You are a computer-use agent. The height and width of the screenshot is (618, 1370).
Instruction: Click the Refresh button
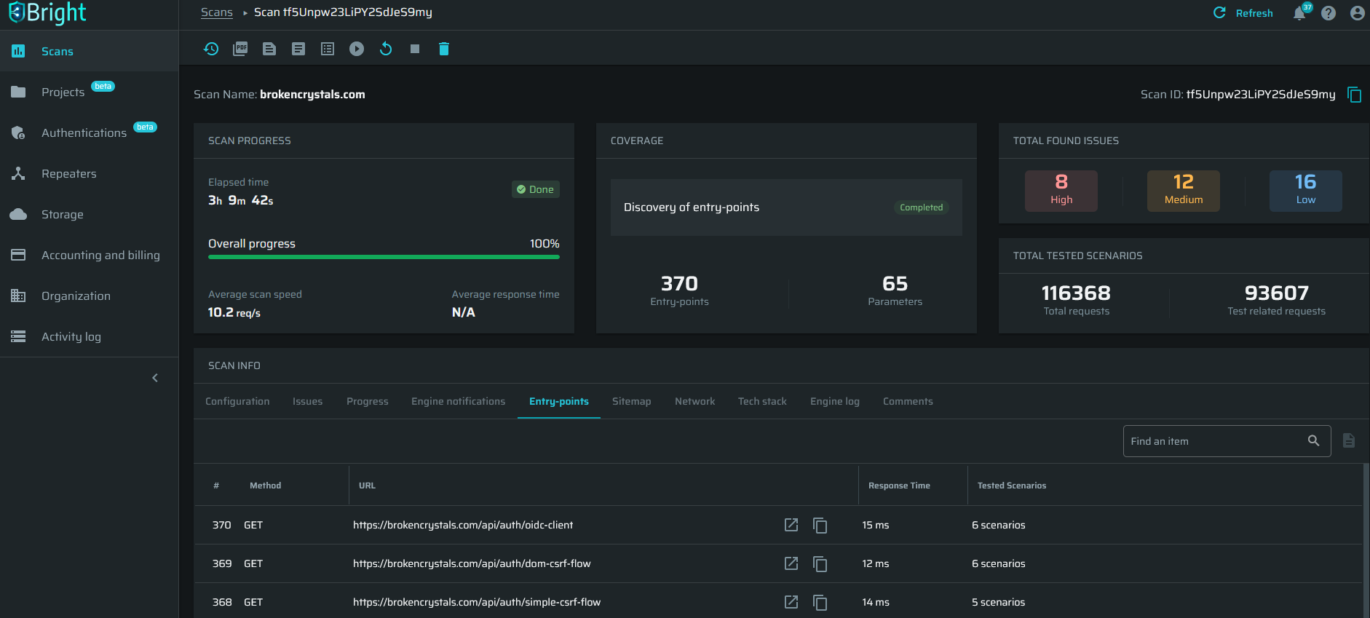[x=1243, y=13]
